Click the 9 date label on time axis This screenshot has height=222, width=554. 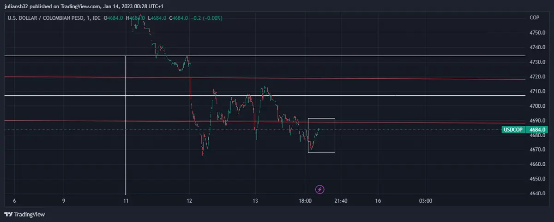(x=64, y=201)
